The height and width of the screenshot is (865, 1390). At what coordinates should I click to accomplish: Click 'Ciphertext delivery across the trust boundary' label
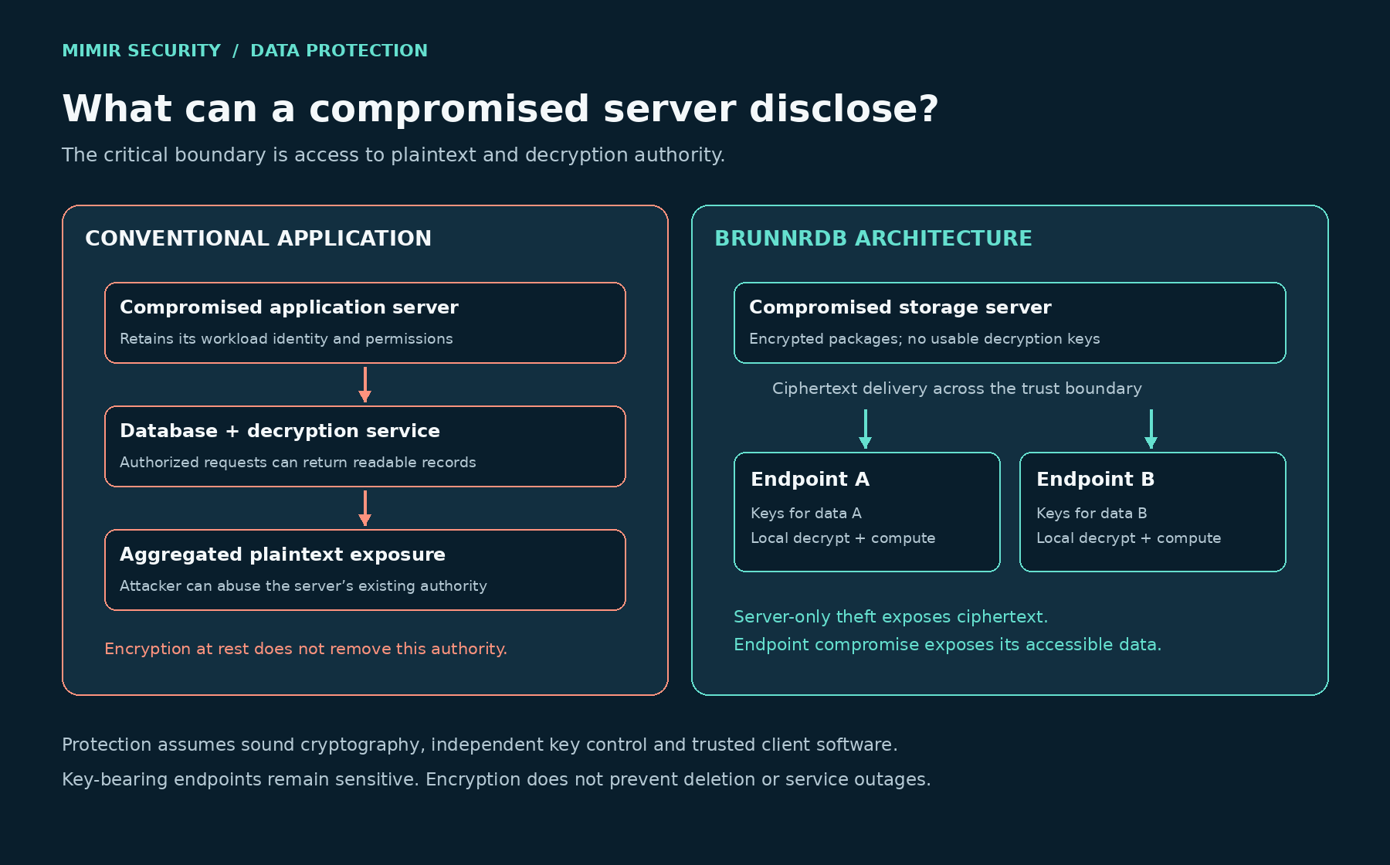[957, 388]
